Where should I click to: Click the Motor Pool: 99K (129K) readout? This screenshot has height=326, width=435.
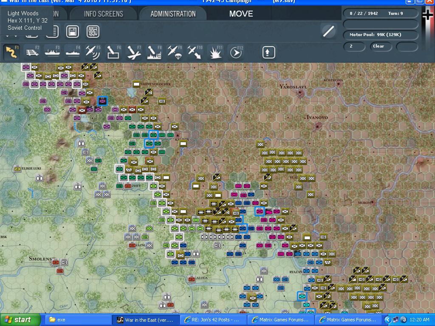click(381, 35)
